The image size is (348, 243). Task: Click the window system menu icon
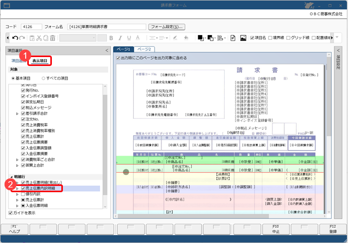pos(7,5)
